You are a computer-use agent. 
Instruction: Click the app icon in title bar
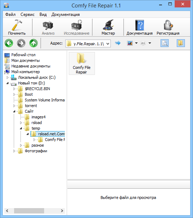(6, 5)
